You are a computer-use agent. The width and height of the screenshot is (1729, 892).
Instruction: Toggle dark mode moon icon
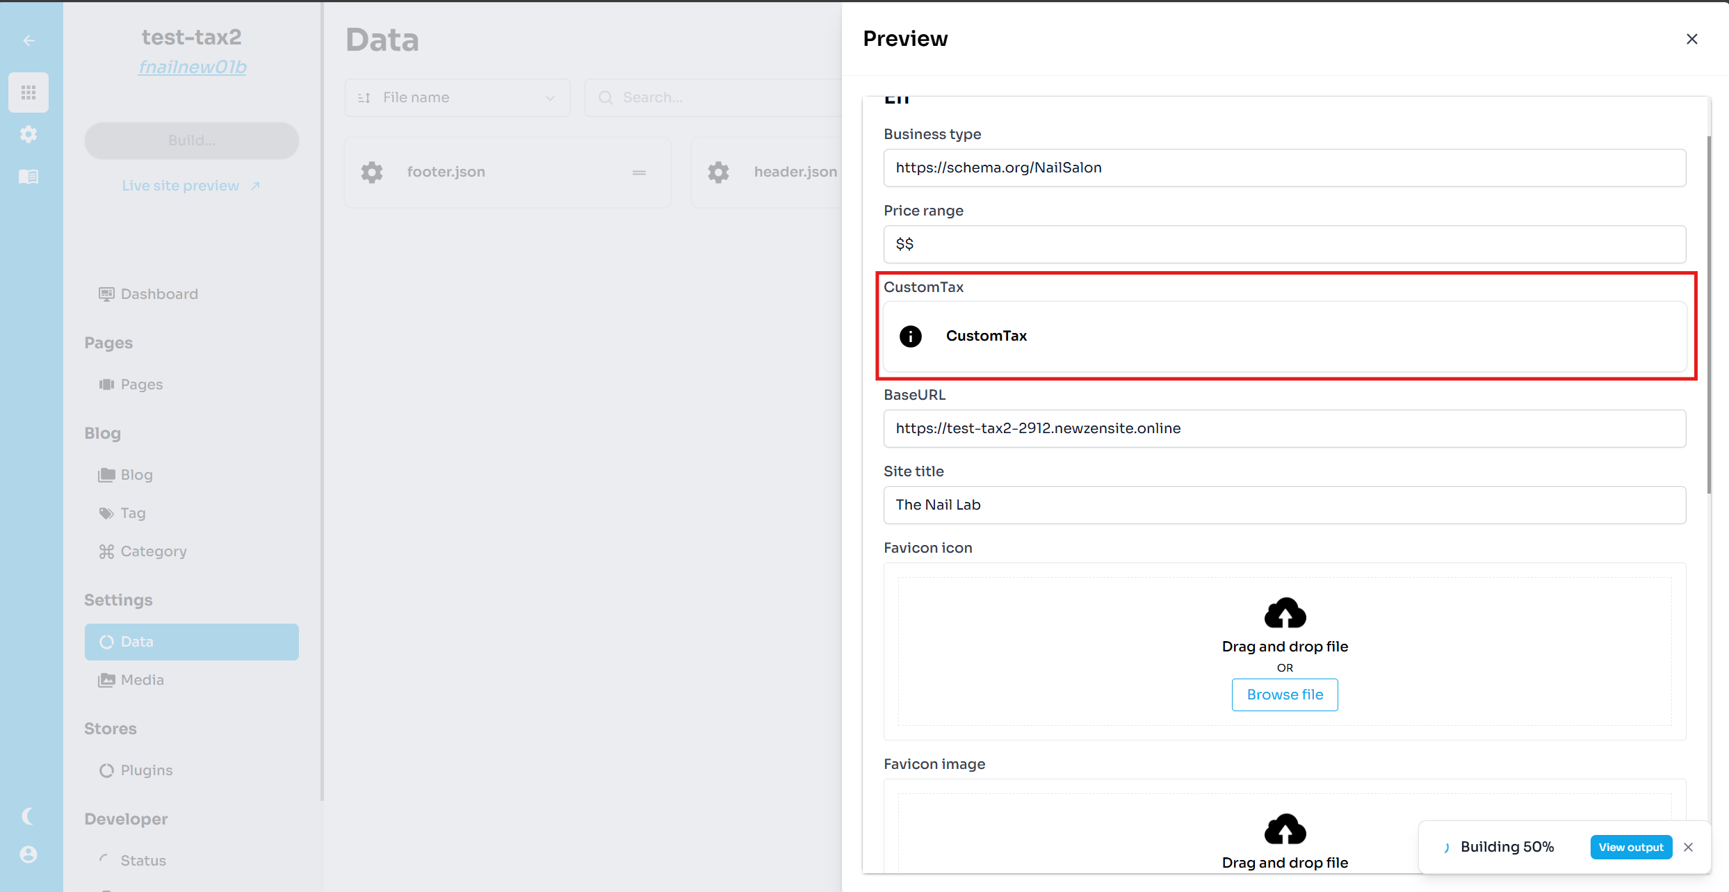29,816
